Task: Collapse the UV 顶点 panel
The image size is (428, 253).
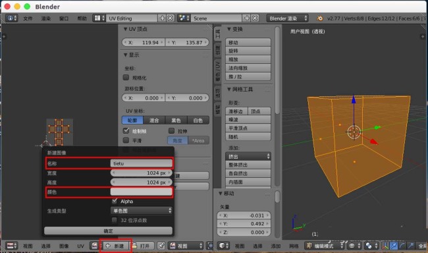Action: pyautogui.click(x=125, y=29)
